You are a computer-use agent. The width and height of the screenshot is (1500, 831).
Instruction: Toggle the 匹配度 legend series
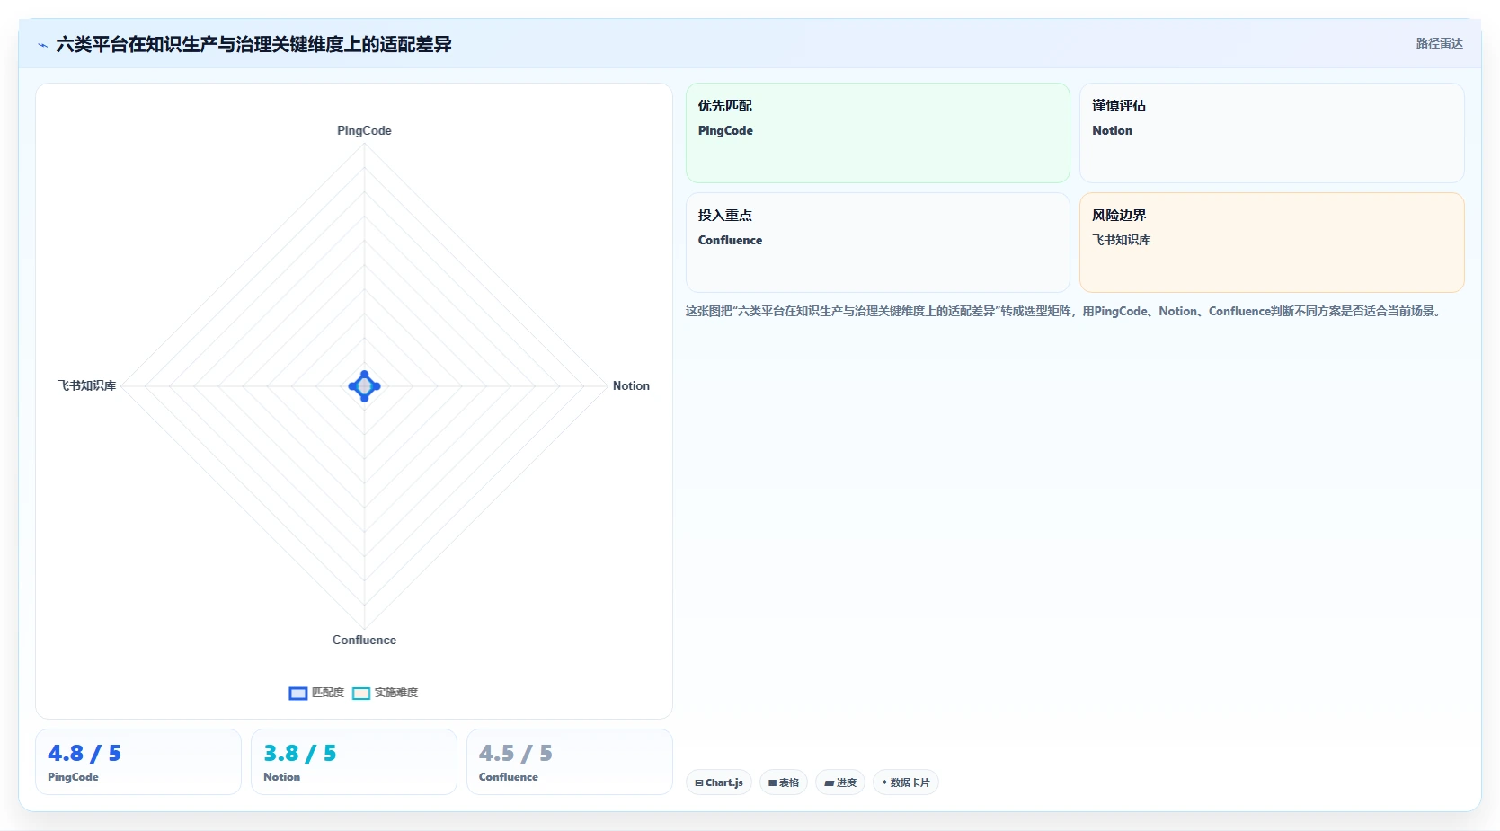click(x=316, y=693)
